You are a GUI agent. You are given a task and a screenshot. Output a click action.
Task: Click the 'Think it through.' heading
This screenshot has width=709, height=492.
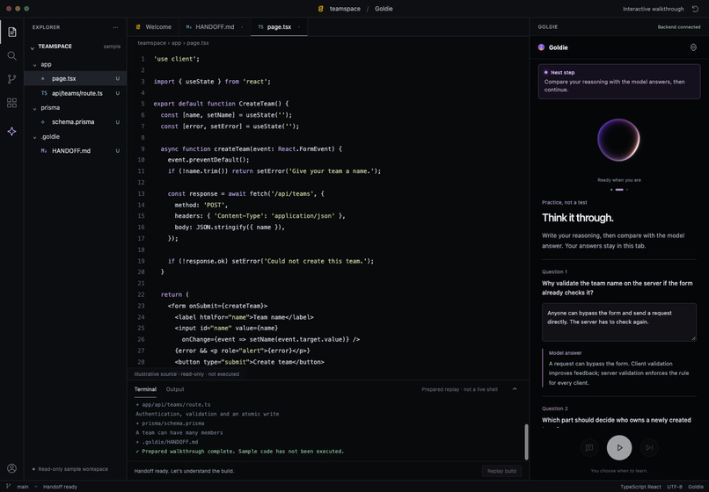click(x=577, y=218)
